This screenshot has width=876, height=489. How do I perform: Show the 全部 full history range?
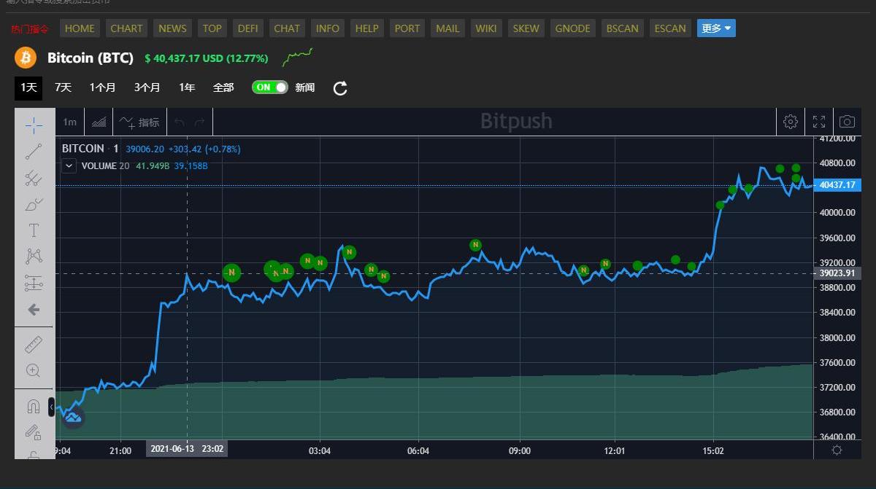tap(223, 87)
